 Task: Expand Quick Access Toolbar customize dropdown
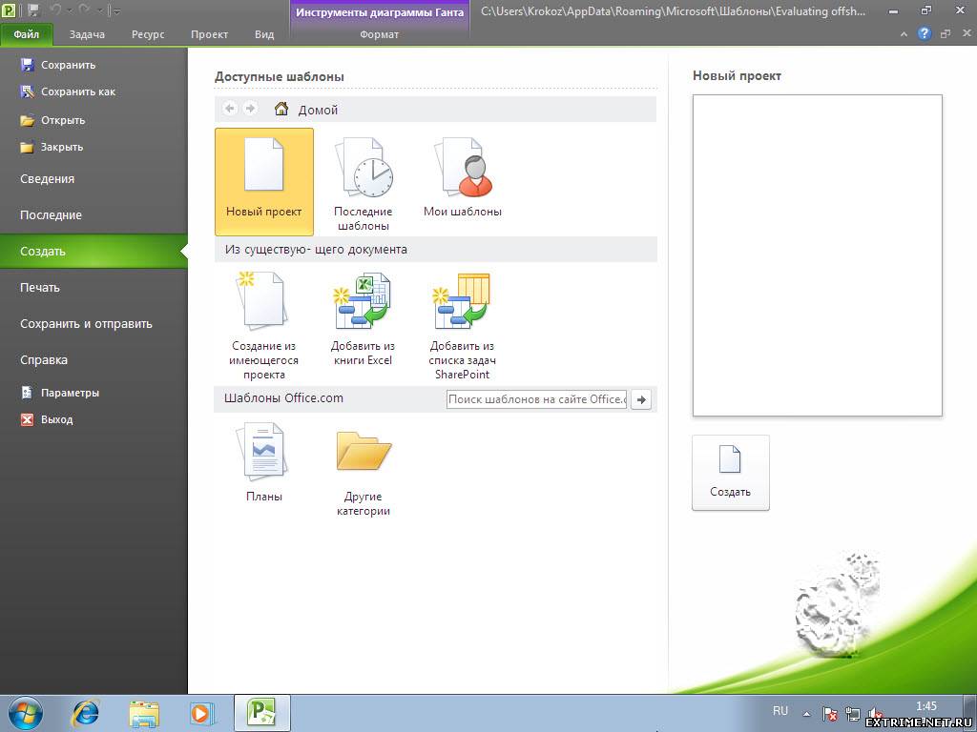[116, 11]
